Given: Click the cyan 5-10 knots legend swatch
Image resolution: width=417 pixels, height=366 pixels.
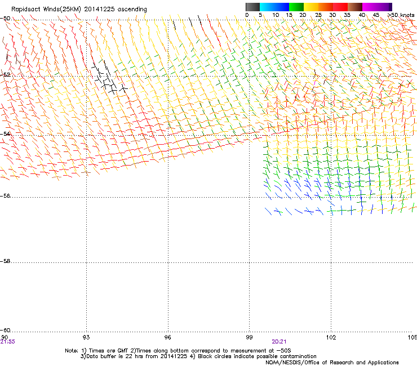Looking at the screenshot, I should [267, 7].
